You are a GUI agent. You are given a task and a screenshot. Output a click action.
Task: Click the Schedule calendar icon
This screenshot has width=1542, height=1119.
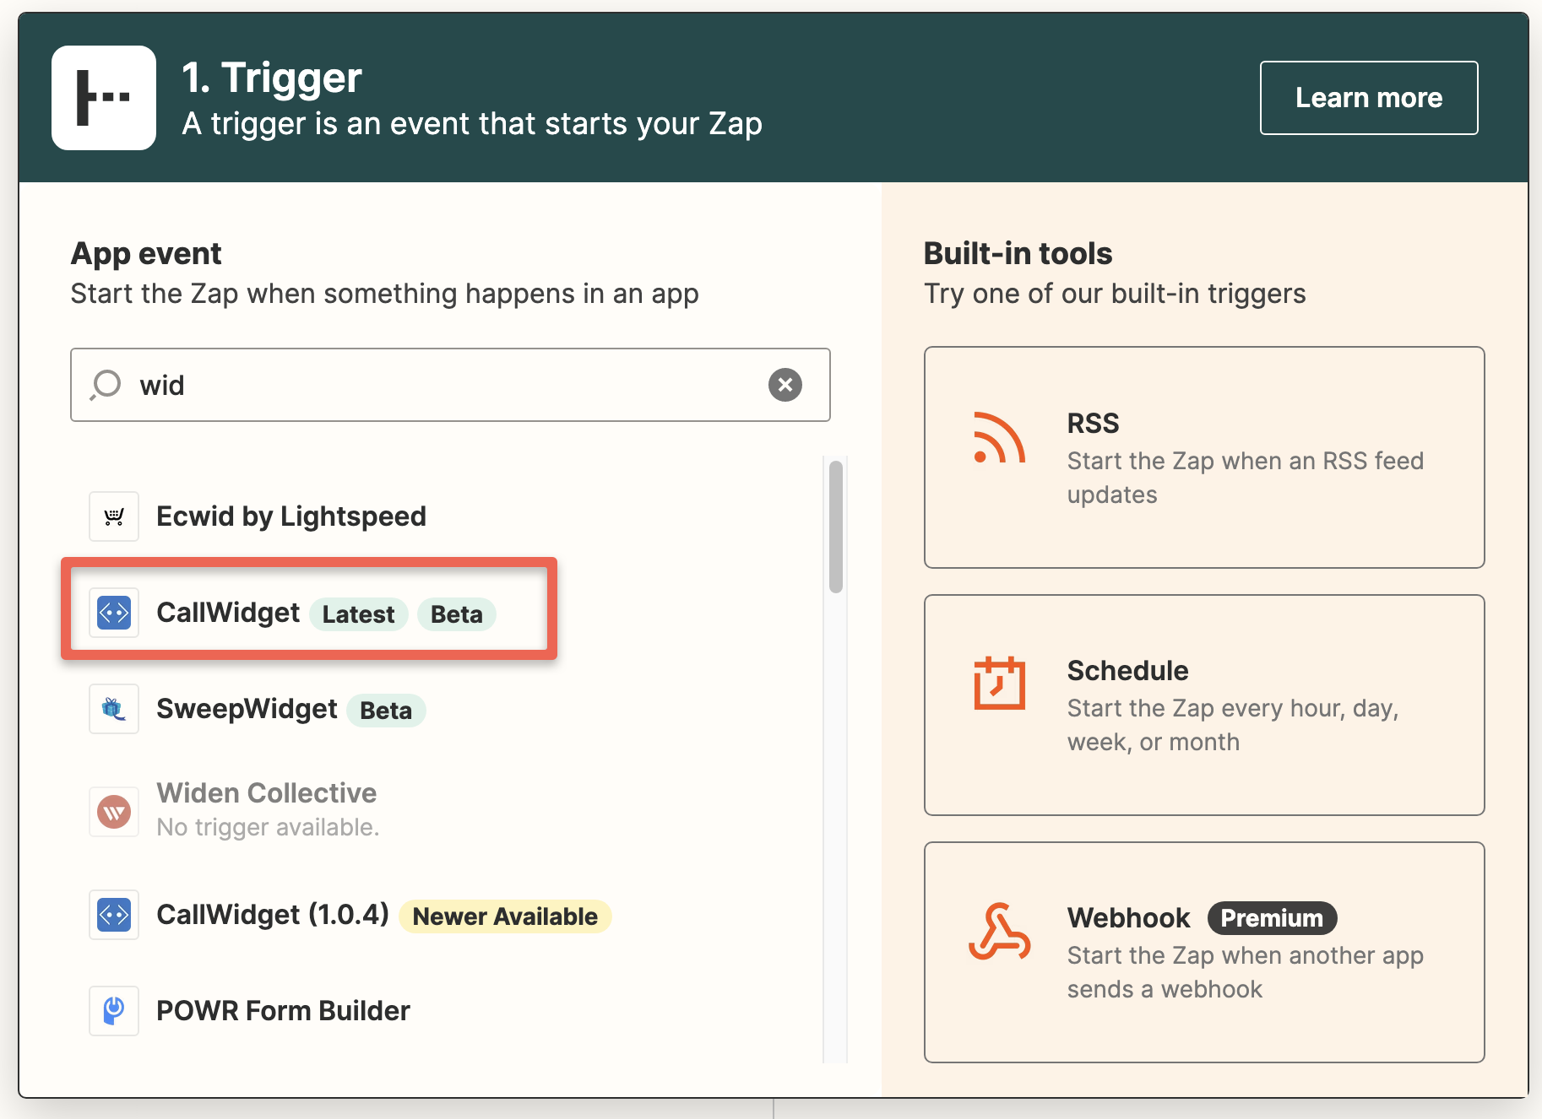[x=999, y=684]
